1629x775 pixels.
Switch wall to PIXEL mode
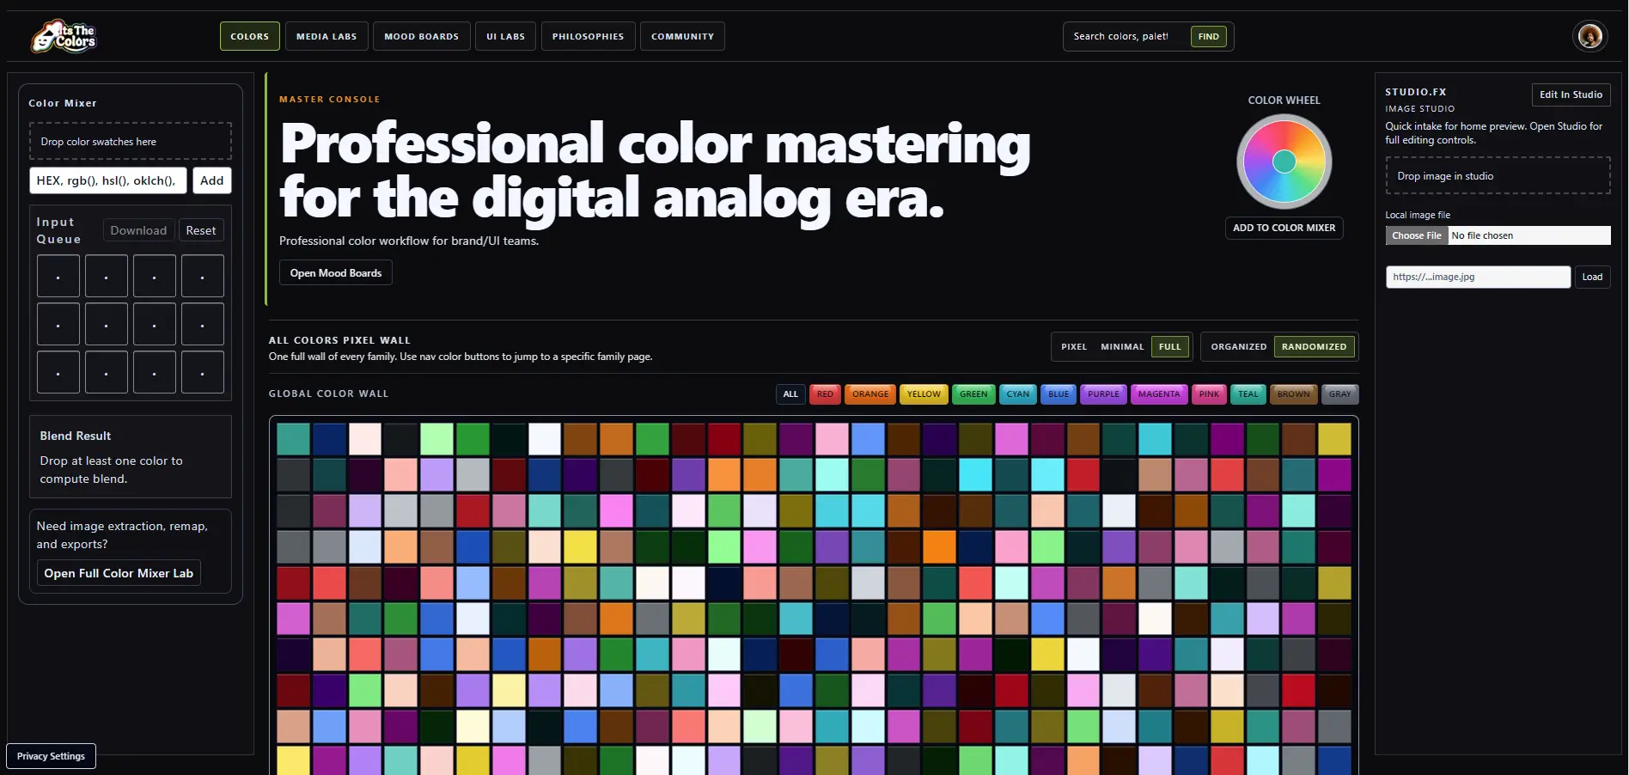pyautogui.click(x=1074, y=346)
